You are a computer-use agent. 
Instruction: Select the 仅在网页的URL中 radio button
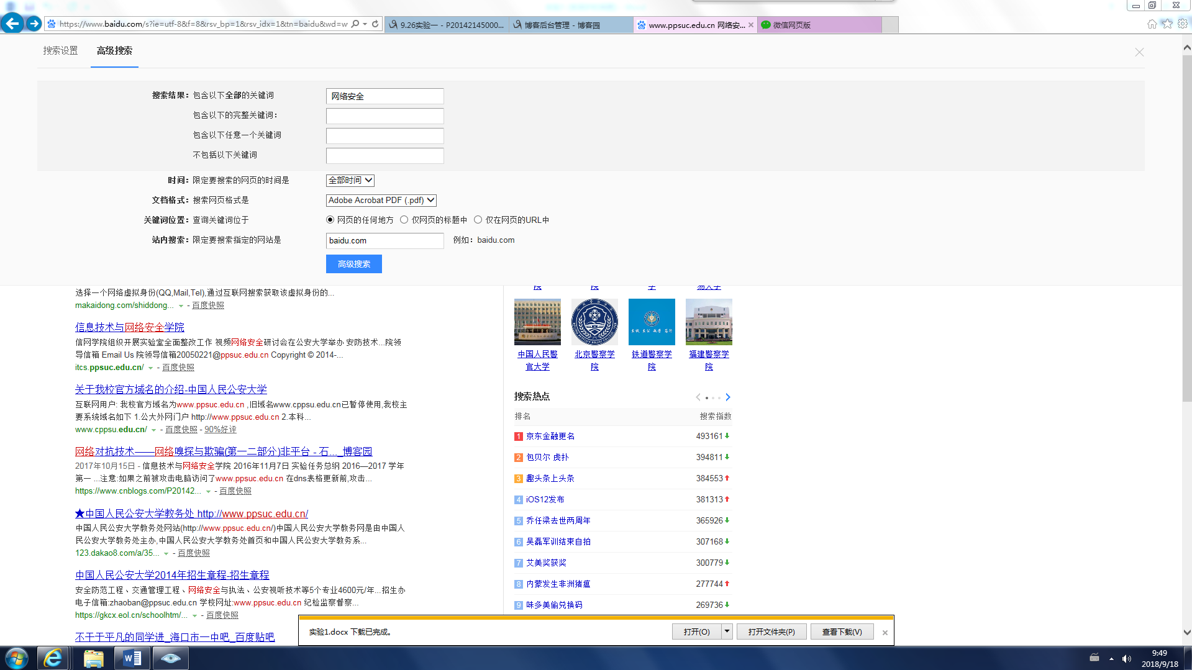[x=478, y=220]
